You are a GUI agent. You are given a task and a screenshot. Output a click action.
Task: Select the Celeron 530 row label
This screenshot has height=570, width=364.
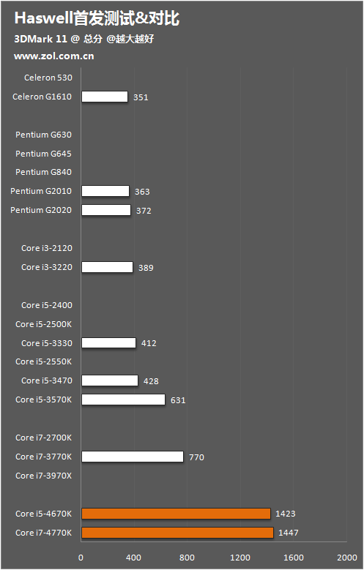point(48,78)
